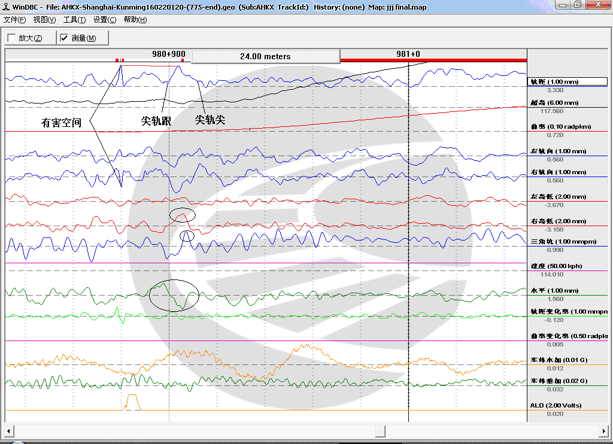The width and height of the screenshot is (613, 444).
Task: Enable the 放大(Z) zoom checkbox
Action: [x=12, y=38]
